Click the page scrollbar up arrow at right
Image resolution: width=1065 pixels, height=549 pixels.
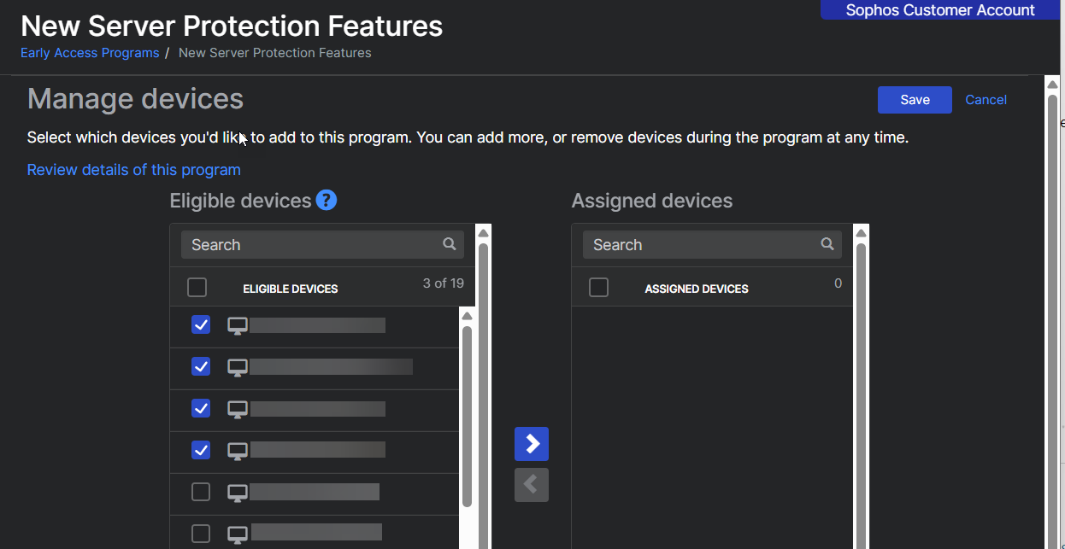[x=1052, y=85]
